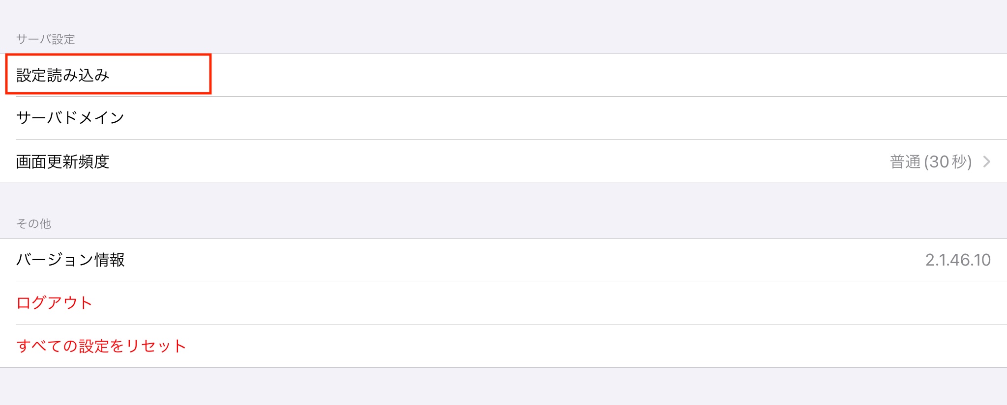Image resolution: width=1007 pixels, height=405 pixels.
Task: Click the その他 section header
Action: (x=33, y=224)
